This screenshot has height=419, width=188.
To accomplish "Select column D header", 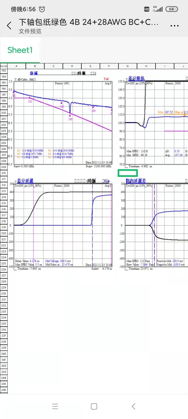I will (x=72, y=66).
